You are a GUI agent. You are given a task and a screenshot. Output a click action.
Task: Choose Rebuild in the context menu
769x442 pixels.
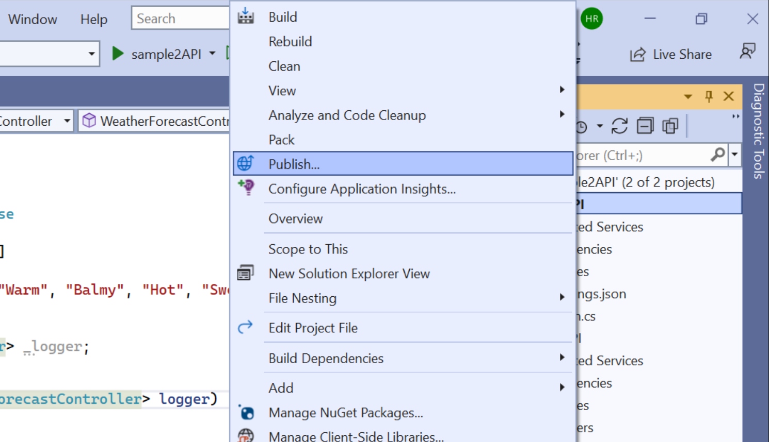[290, 42]
